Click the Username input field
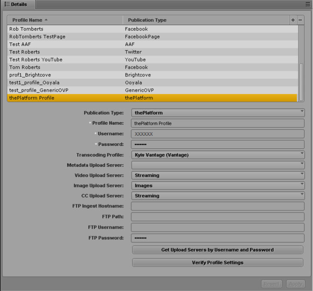Viewport: 313px width, 291px height. [217, 134]
